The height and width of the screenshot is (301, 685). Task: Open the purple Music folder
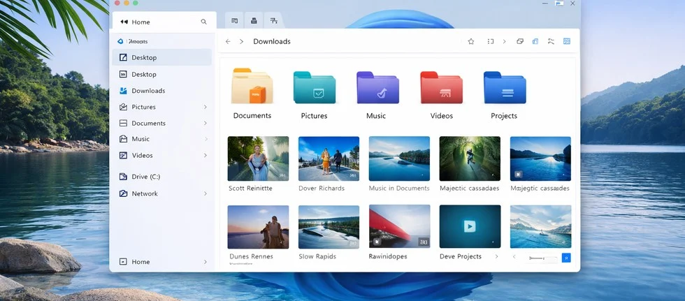(x=377, y=88)
